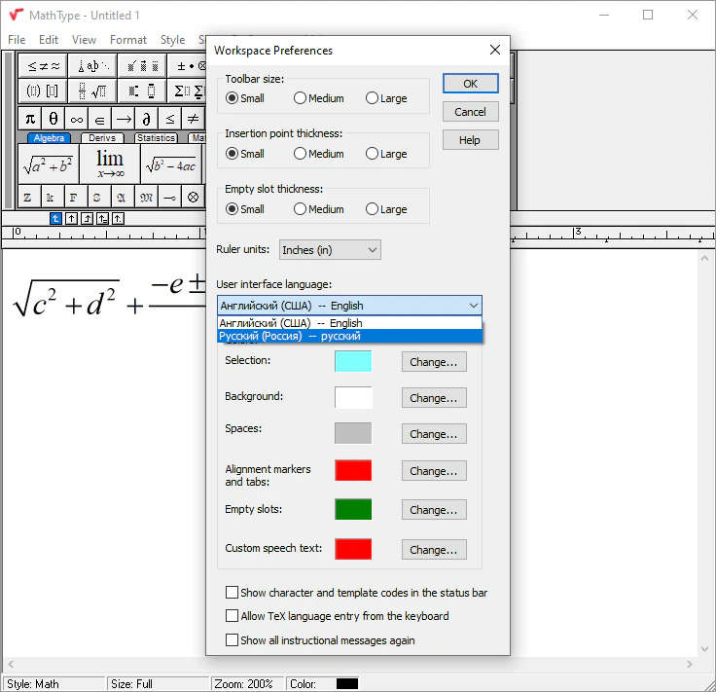This screenshot has height=692, width=716.
Task: Switch to the Derivs tab
Action: [102, 138]
